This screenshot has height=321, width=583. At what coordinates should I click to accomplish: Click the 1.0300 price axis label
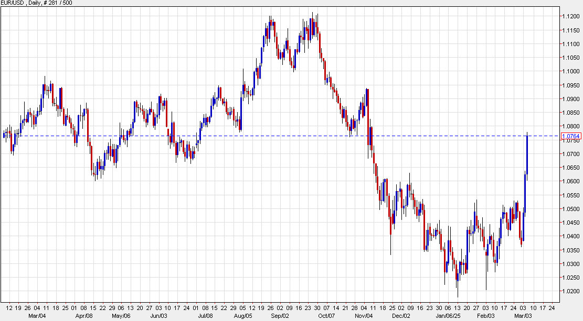[x=571, y=264]
